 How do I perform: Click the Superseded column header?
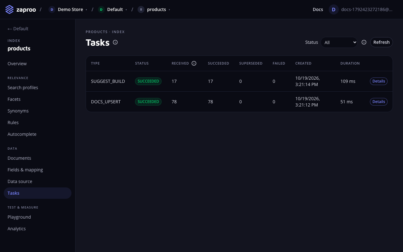coord(251,63)
